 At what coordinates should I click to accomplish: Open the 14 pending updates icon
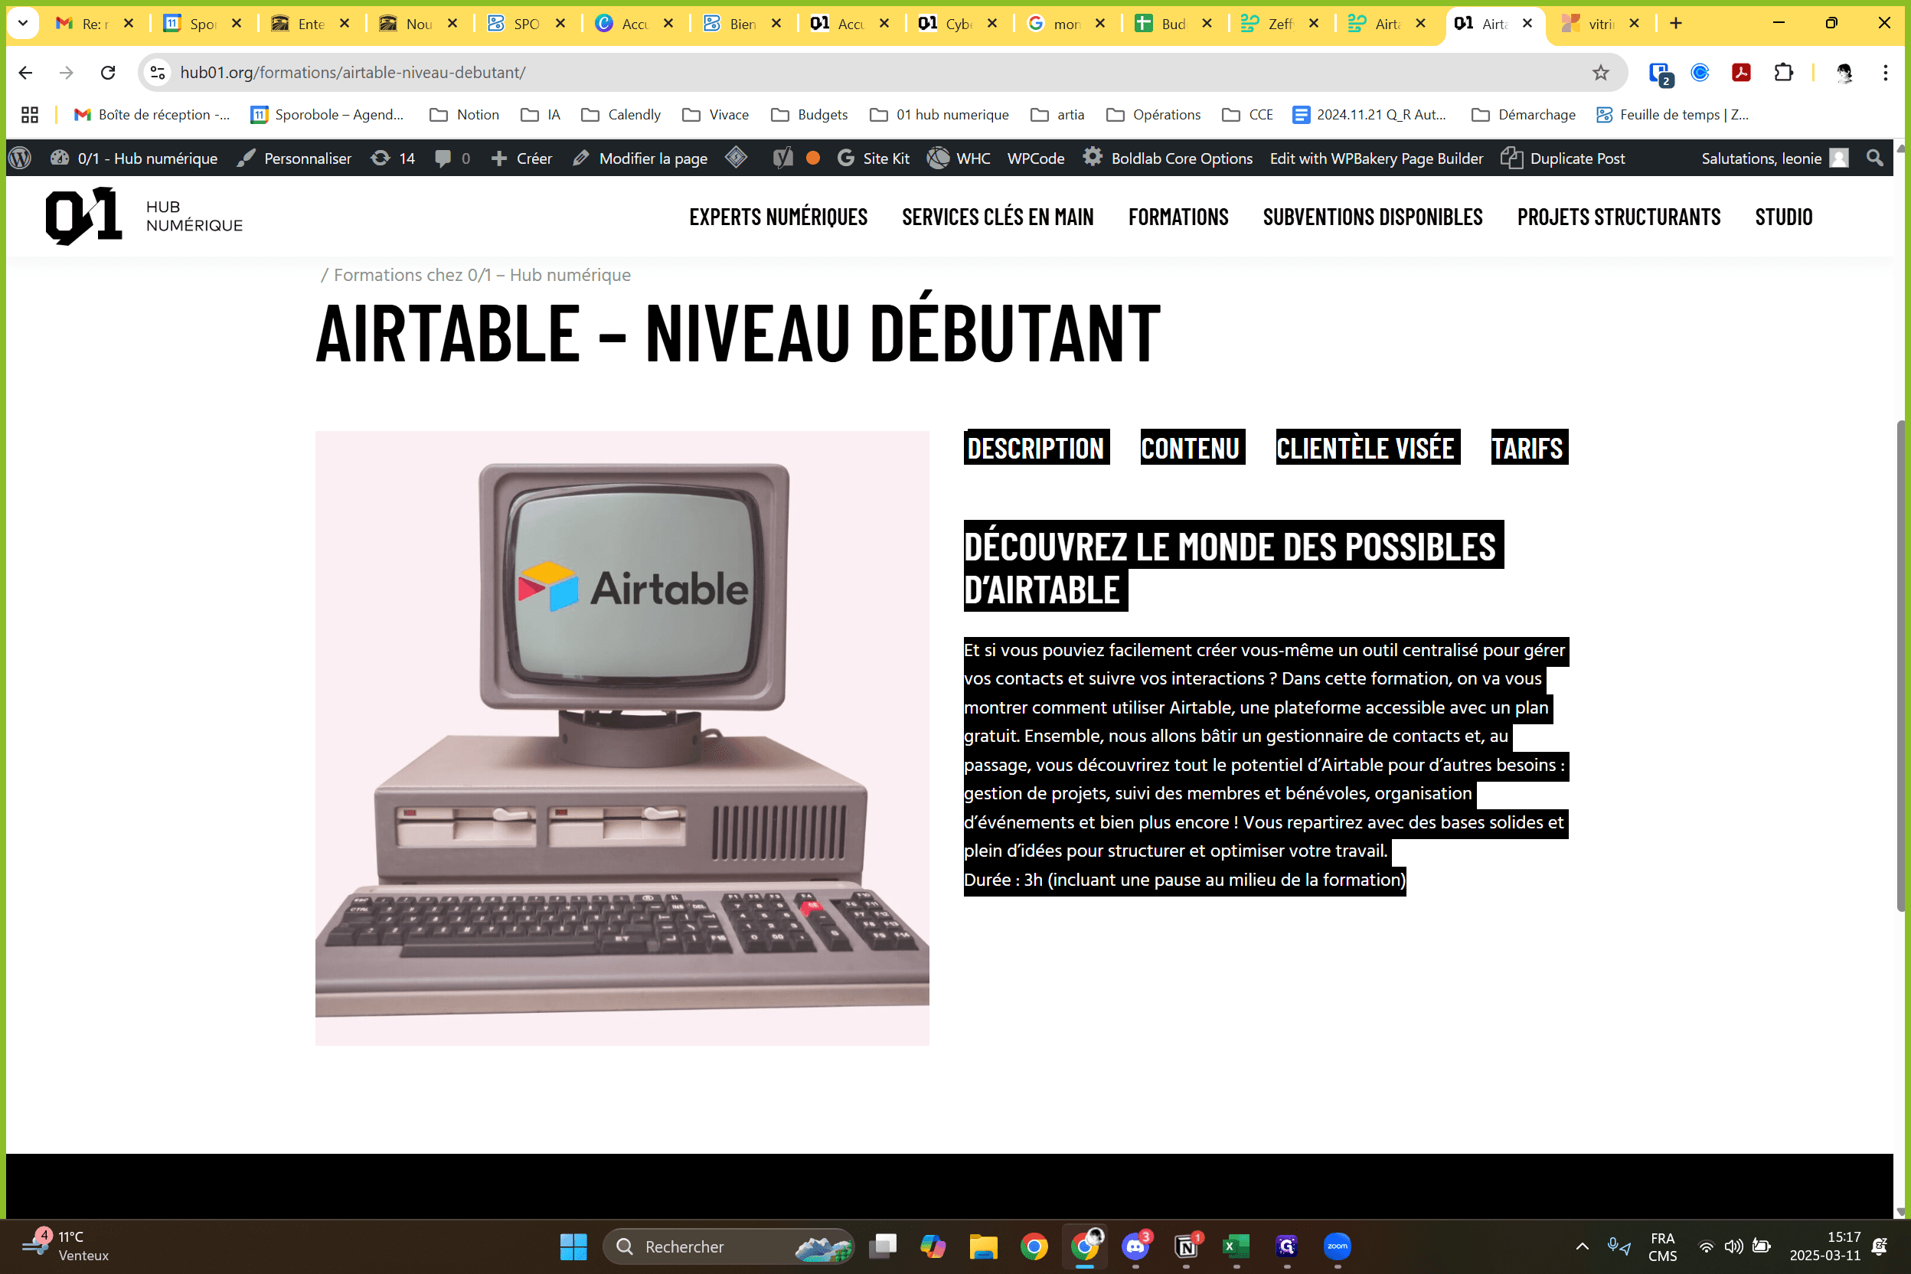(x=393, y=158)
